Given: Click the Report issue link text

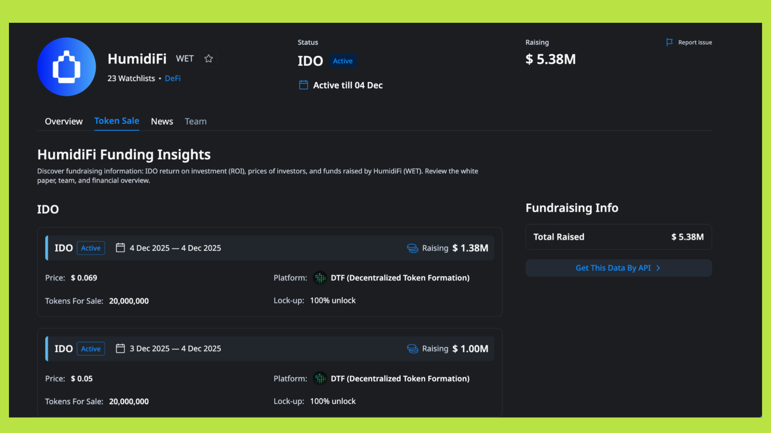Looking at the screenshot, I should pyautogui.click(x=695, y=42).
